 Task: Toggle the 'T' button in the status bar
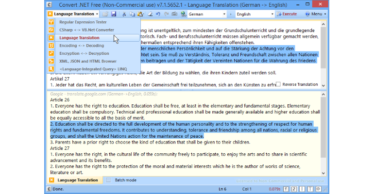tap(310, 189)
